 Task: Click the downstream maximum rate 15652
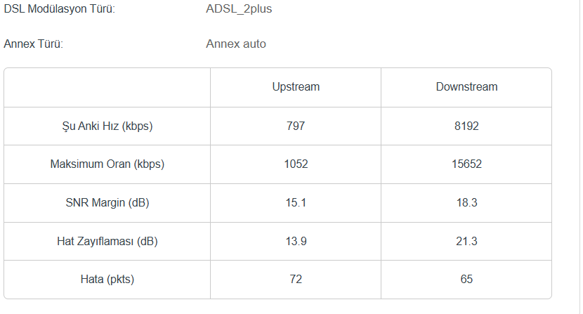[x=466, y=164]
